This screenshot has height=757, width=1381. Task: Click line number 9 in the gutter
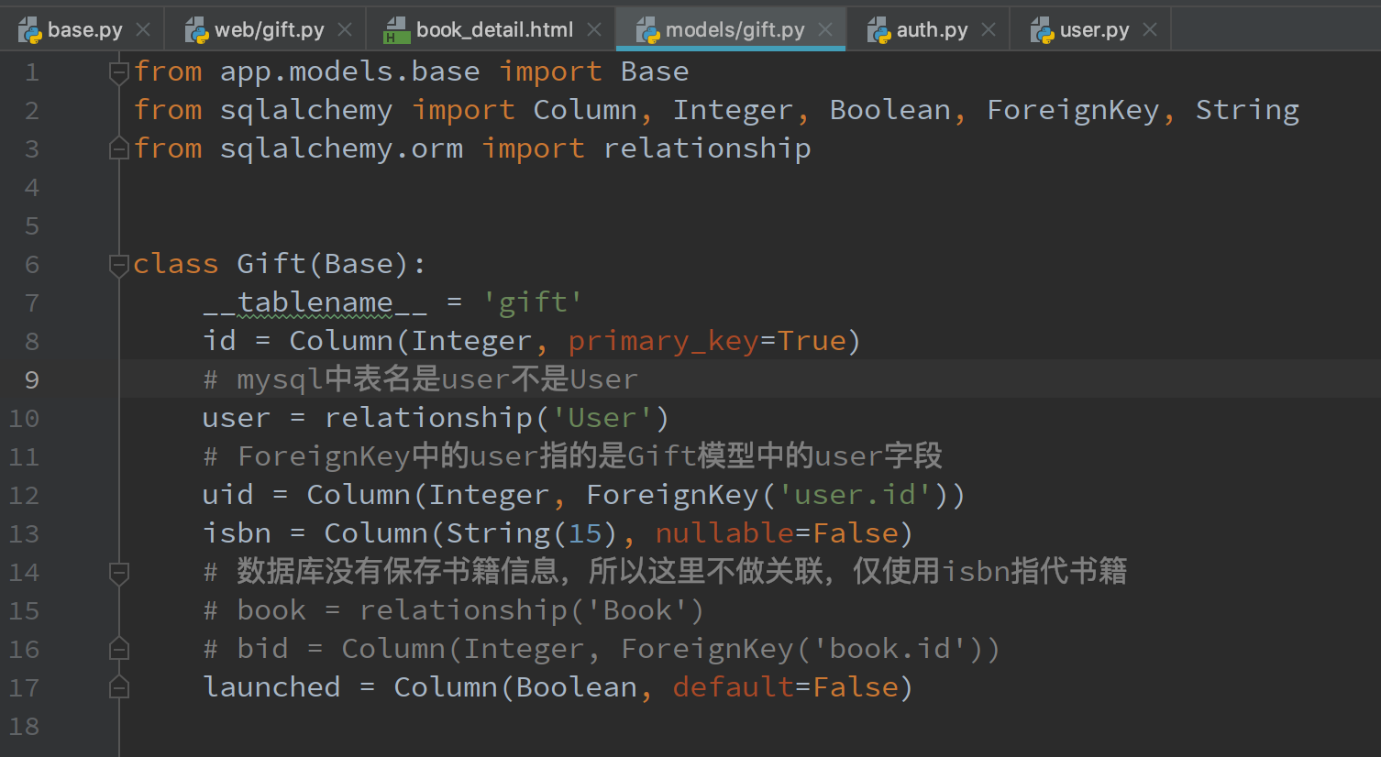(32, 379)
